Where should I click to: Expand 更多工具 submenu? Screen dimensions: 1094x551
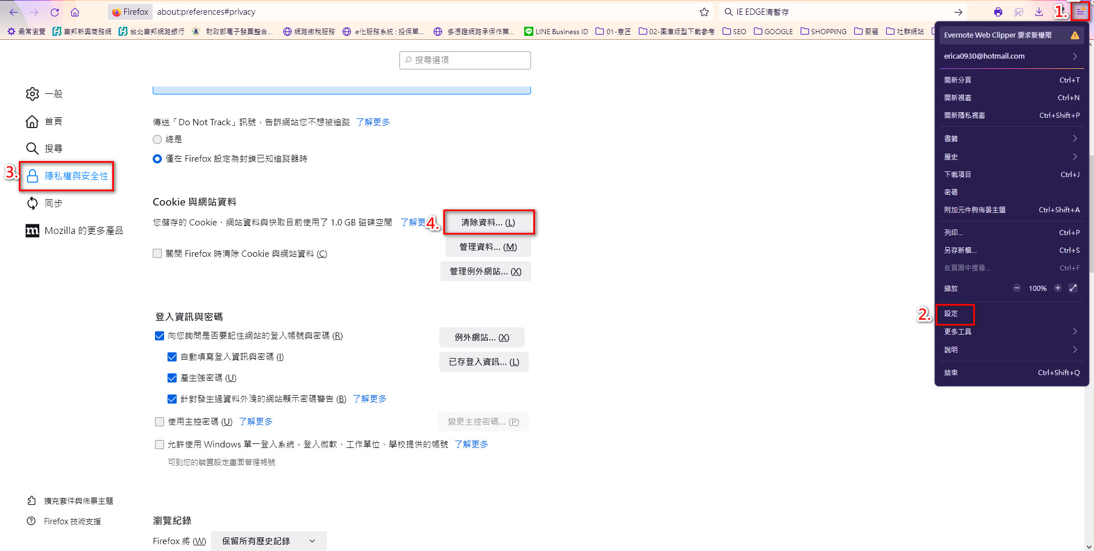pyautogui.click(x=1011, y=332)
